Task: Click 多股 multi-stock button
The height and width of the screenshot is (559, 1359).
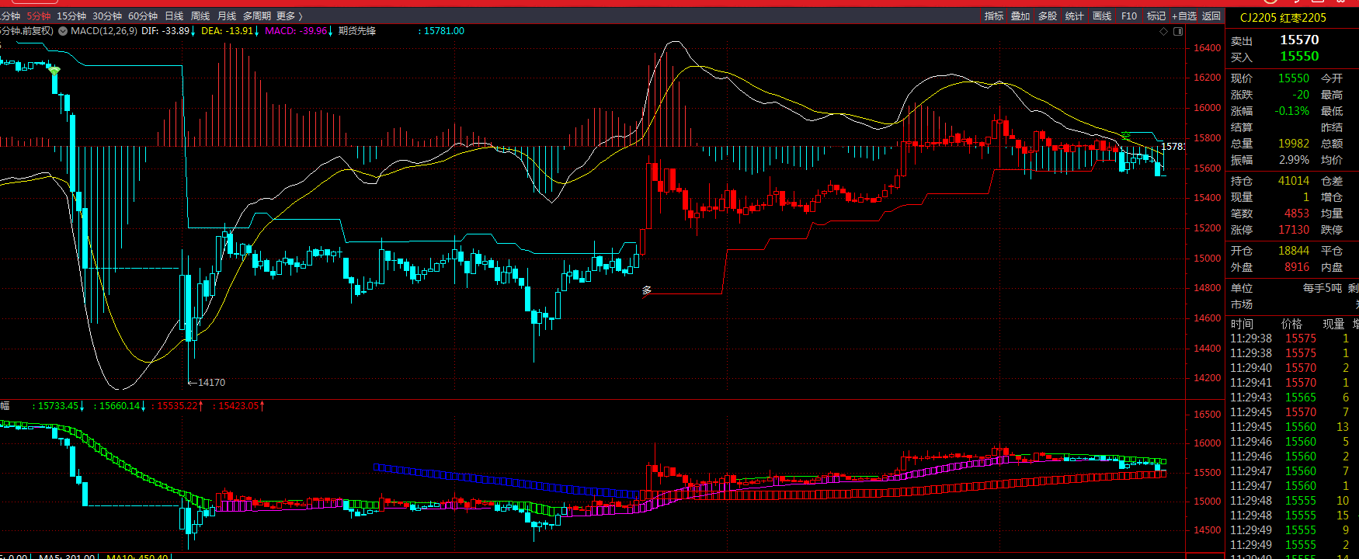Action: (1048, 16)
